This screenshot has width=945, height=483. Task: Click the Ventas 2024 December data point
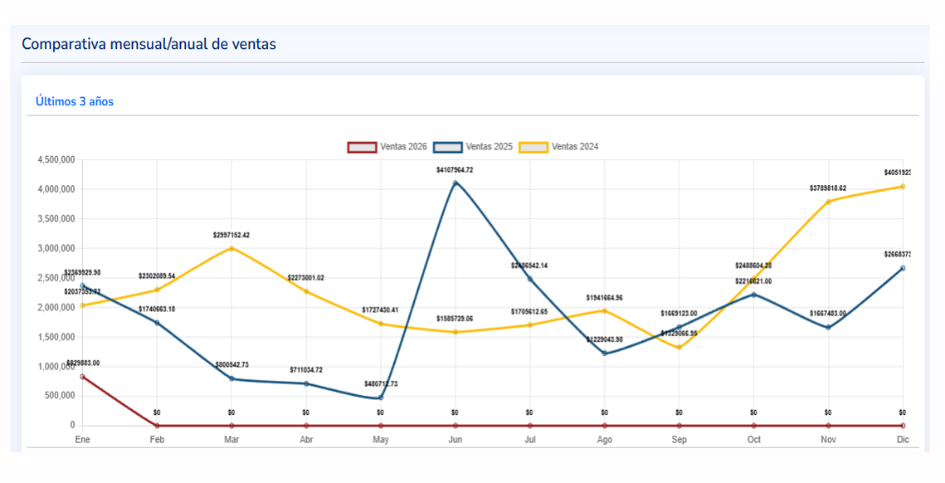pos(903,187)
